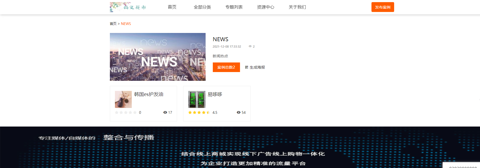Click the half-filled fifth star on 易哆哆
The height and width of the screenshot is (168, 480).
[208, 112]
